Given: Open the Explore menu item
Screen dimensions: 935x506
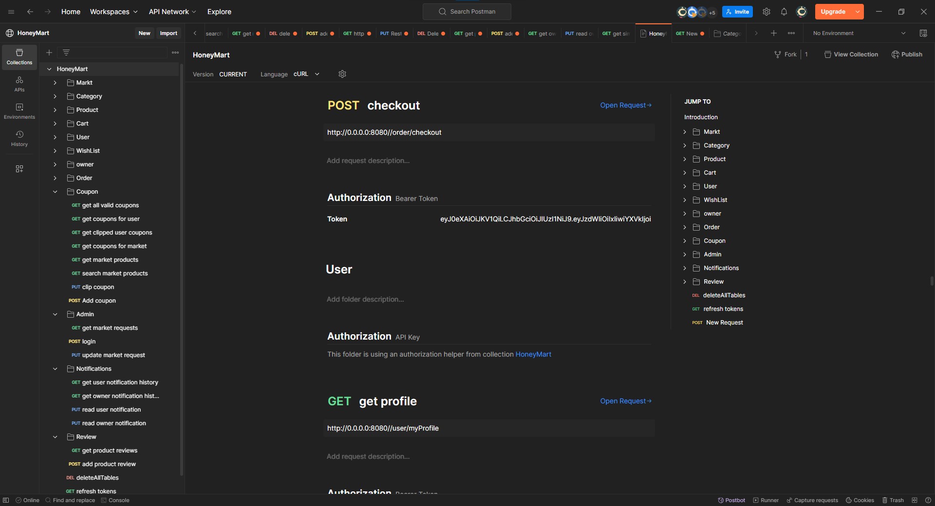Looking at the screenshot, I should tap(219, 12).
